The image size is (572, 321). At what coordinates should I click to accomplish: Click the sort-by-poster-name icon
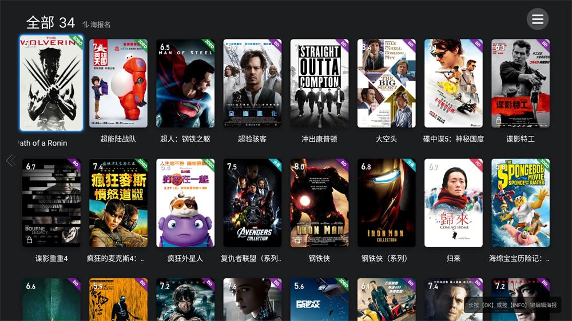coord(85,25)
